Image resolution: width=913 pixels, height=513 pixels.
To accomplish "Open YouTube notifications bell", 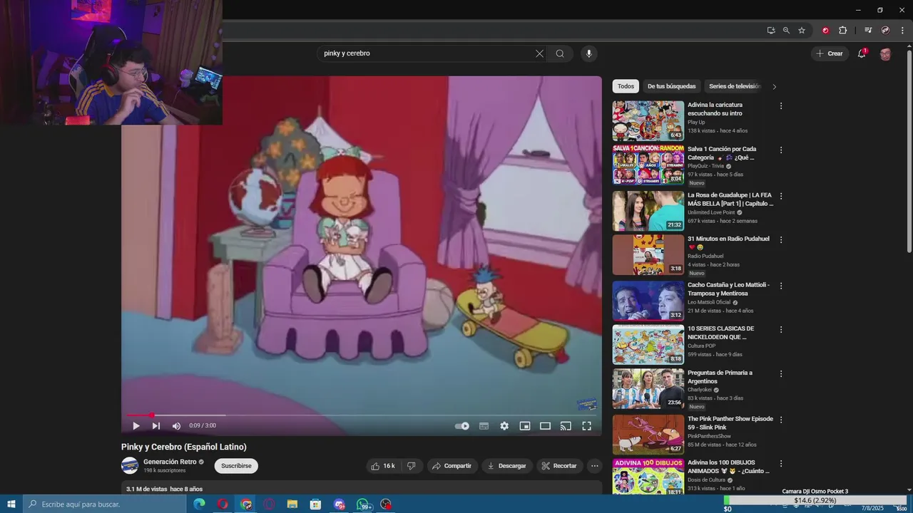I will coord(862,53).
